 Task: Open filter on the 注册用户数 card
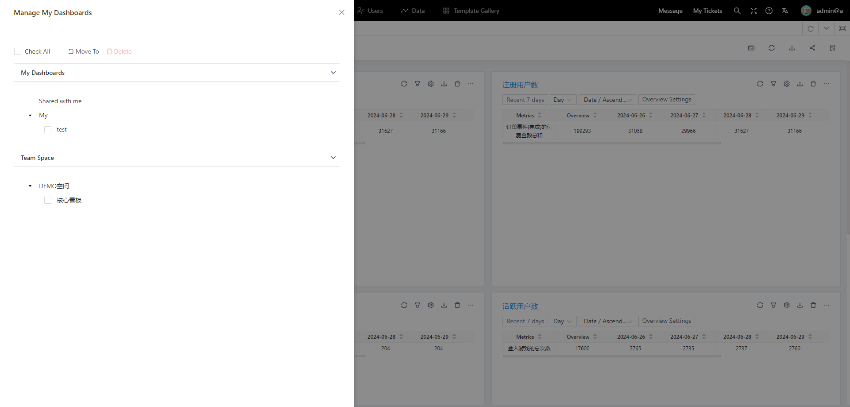pyautogui.click(x=773, y=84)
